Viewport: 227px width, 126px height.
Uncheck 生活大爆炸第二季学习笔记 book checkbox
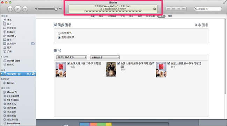coord(68,63)
